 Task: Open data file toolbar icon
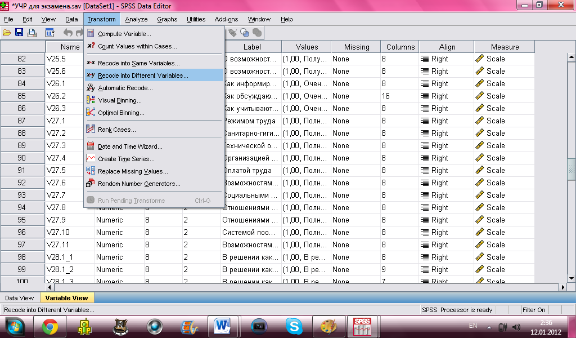7,33
